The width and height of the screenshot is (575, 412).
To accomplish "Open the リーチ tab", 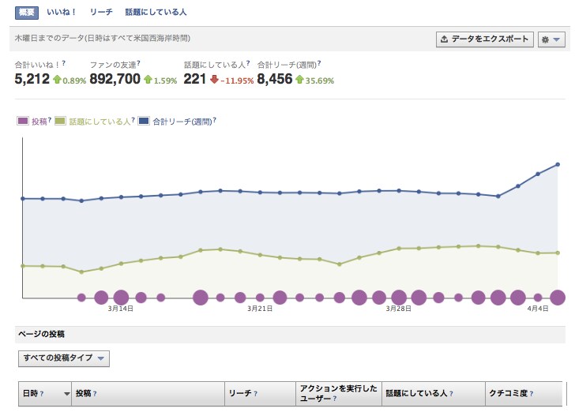I will coord(101,12).
